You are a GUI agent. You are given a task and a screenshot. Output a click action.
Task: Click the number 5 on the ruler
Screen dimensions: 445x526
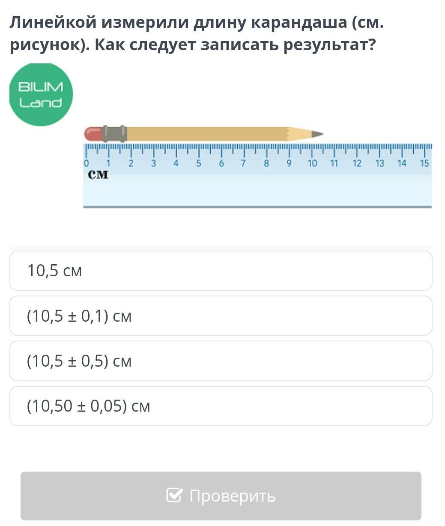[x=199, y=163]
